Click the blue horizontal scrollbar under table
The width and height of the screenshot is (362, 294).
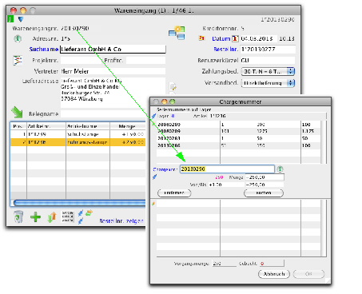(x=79, y=203)
